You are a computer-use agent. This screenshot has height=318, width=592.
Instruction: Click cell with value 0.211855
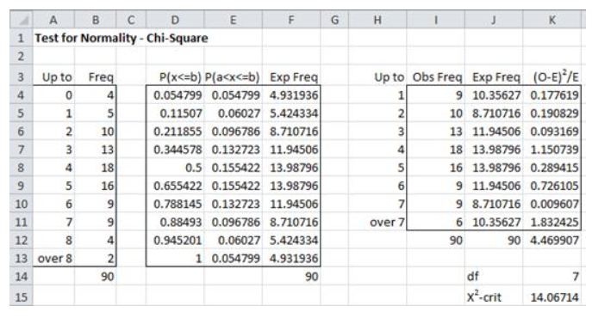pos(175,131)
